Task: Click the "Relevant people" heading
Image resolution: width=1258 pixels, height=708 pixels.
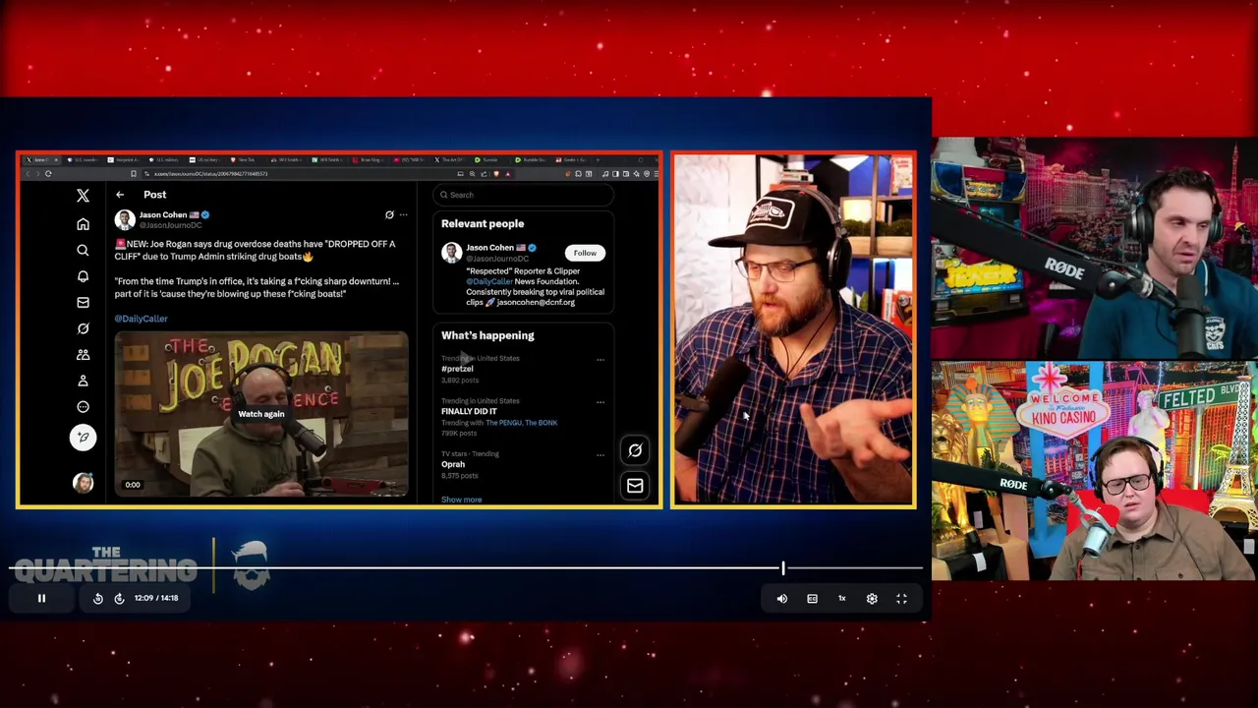Action: click(483, 224)
